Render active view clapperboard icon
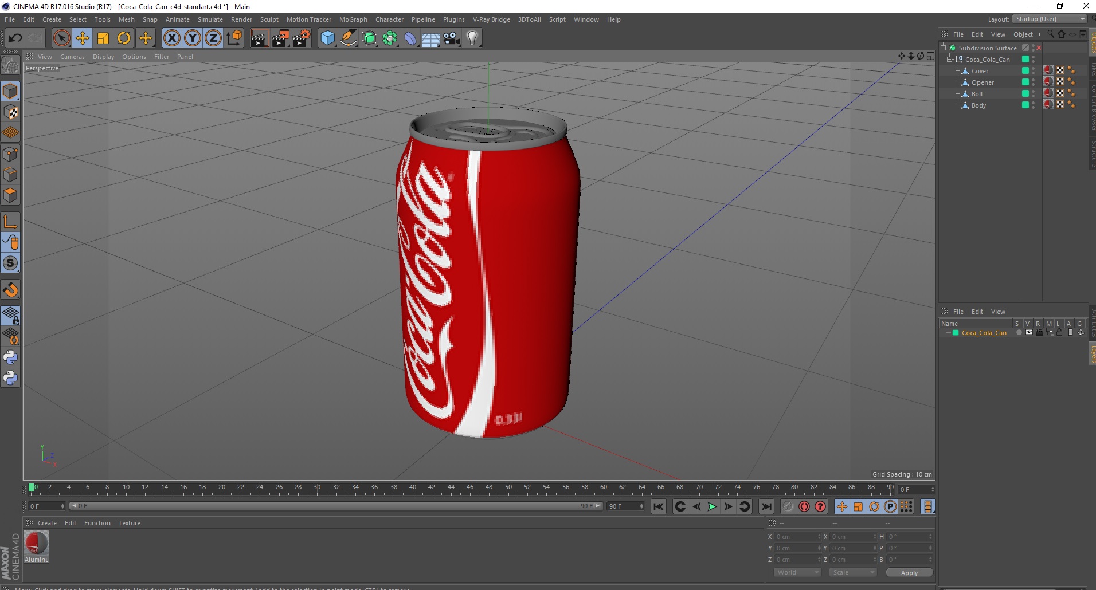 click(x=259, y=38)
